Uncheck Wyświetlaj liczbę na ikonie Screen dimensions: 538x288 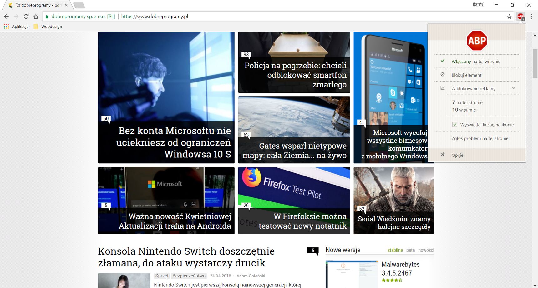(x=455, y=125)
